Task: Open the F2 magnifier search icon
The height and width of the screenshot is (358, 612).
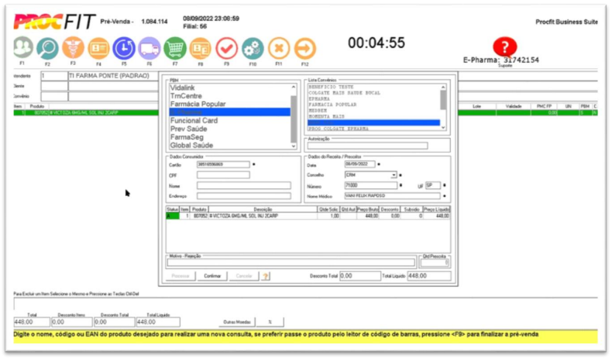Action: [x=47, y=48]
